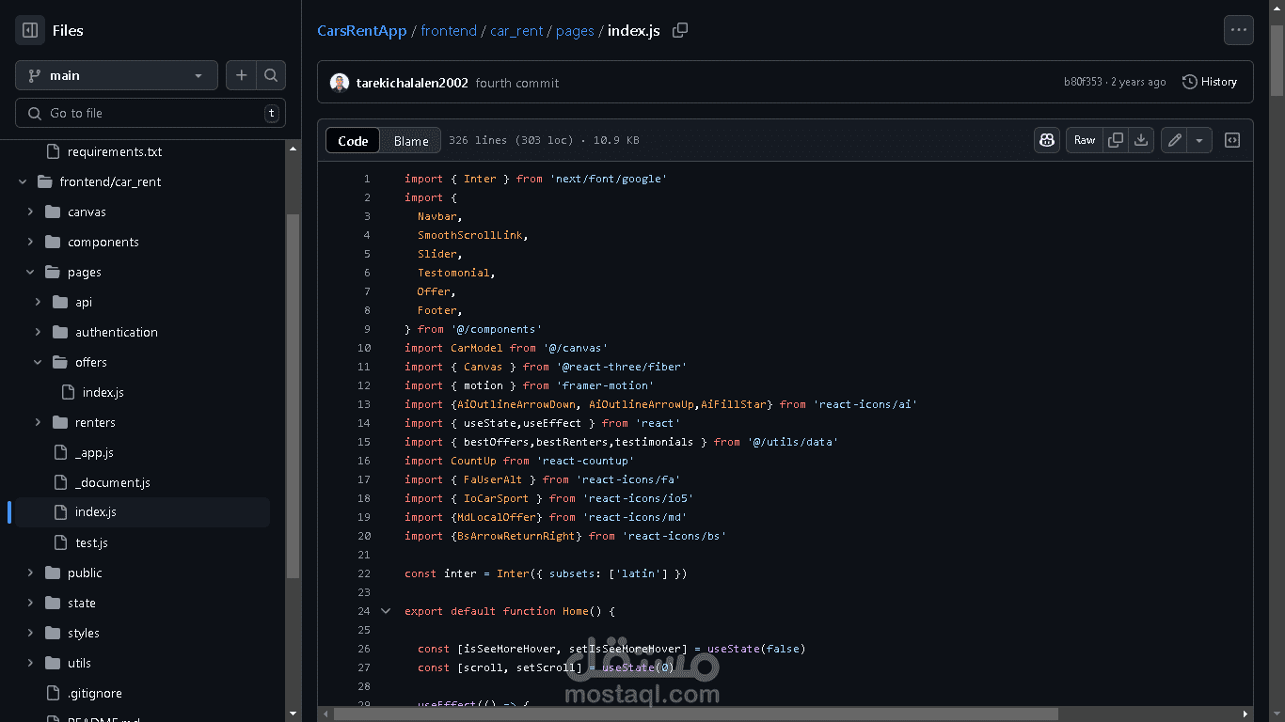Edit file pencil icon
Viewport: 1285px width, 722px height.
(1174, 140)
